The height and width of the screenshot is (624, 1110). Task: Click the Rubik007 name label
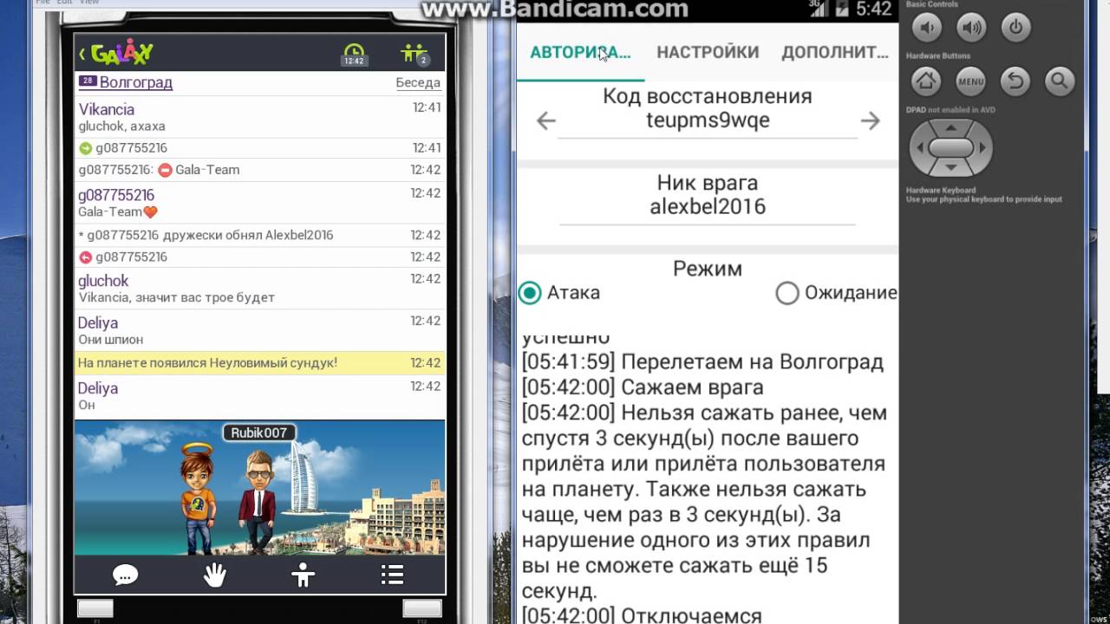258,432
